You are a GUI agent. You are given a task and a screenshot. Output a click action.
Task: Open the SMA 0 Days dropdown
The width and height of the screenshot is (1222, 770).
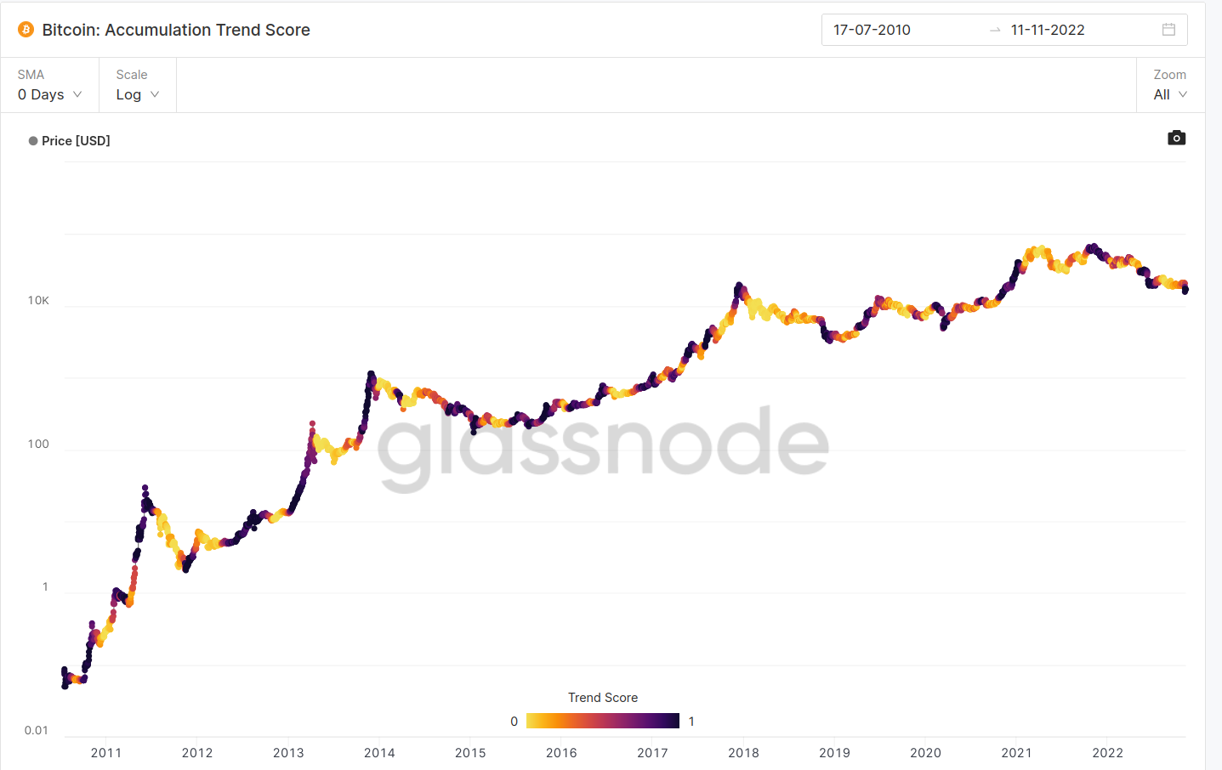point(49,94)
